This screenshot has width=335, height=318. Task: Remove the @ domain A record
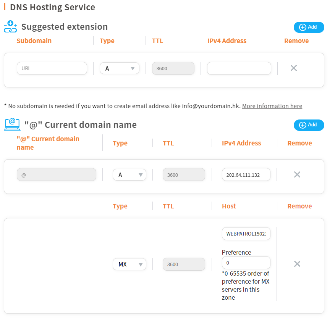click(297, 174)
